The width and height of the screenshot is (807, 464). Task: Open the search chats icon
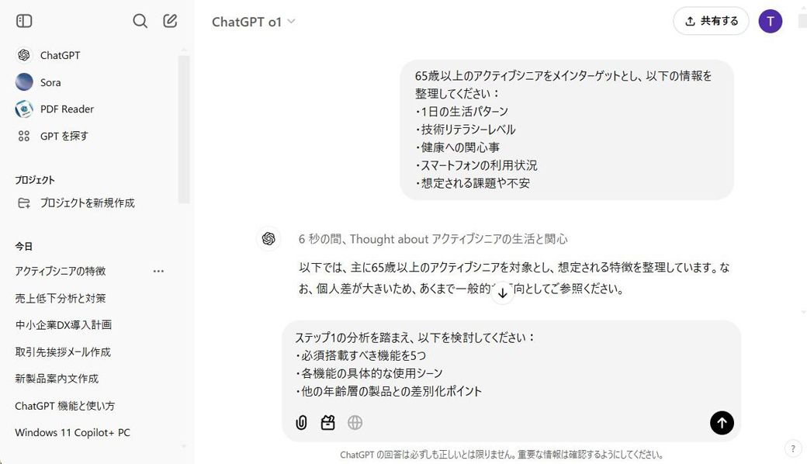point(140,21)
